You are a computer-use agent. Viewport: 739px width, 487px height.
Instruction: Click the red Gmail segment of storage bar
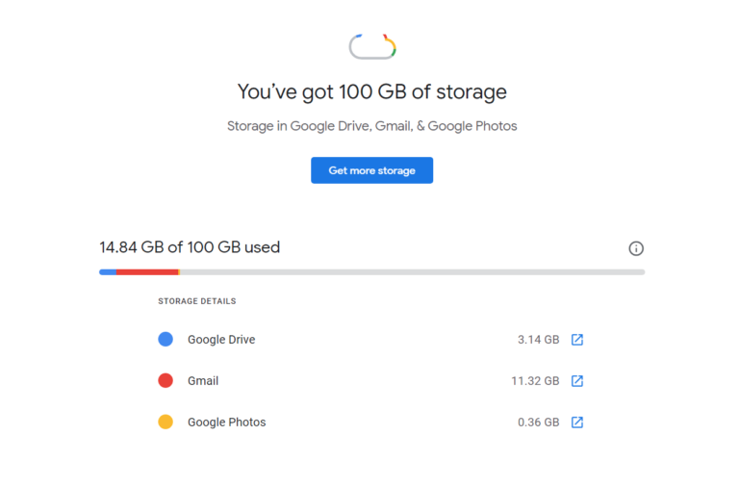(x=146, y=272)
